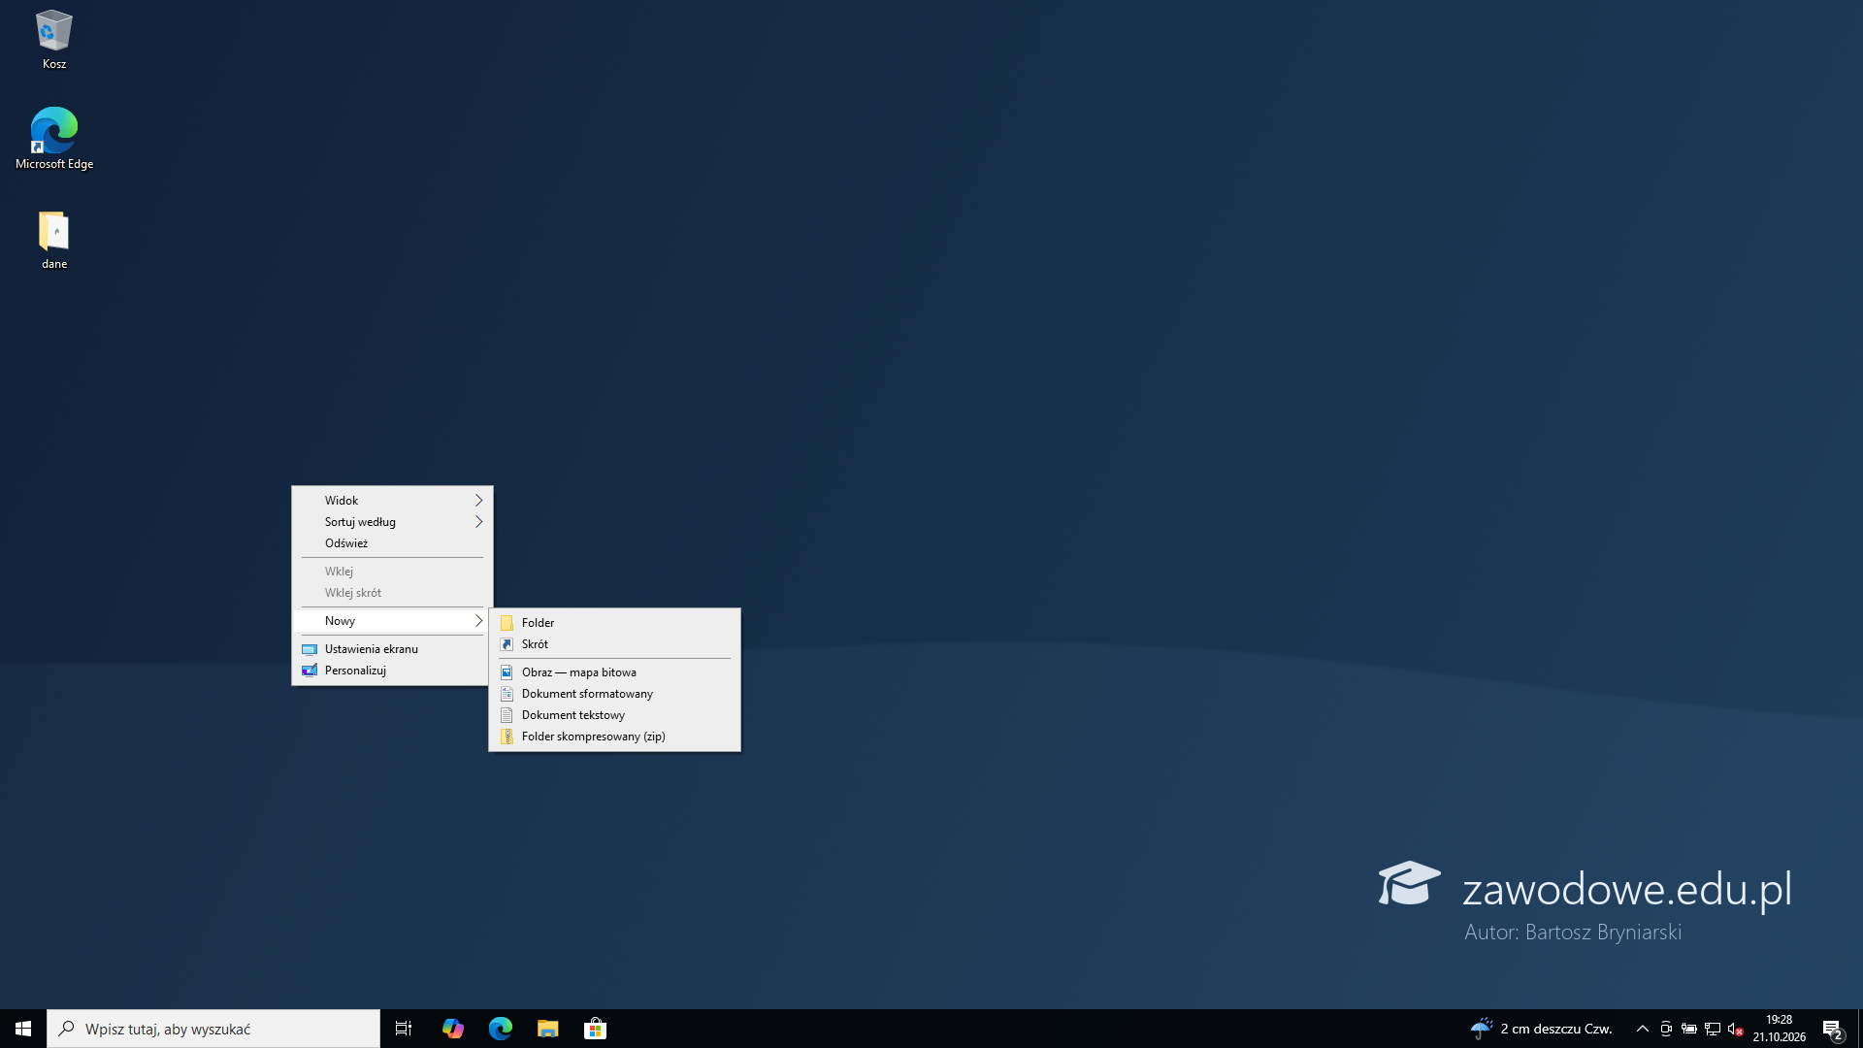Choose Odśwież from the context menu
This screenshot has width=1863, height=1048.
pyautogui.click(x=393, y=543)
